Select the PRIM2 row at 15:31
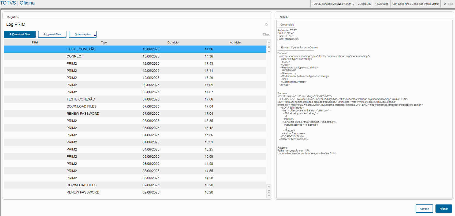 coord(135,142)
